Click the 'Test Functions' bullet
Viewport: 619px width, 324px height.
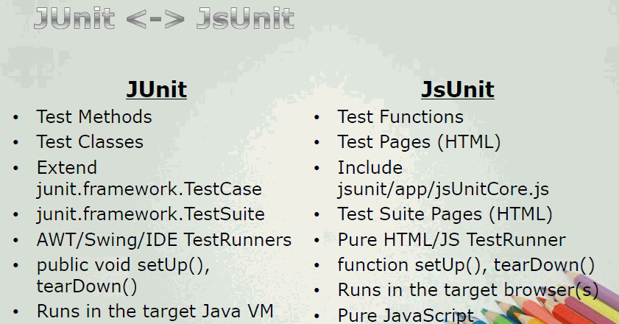click(x=400, y=117)
